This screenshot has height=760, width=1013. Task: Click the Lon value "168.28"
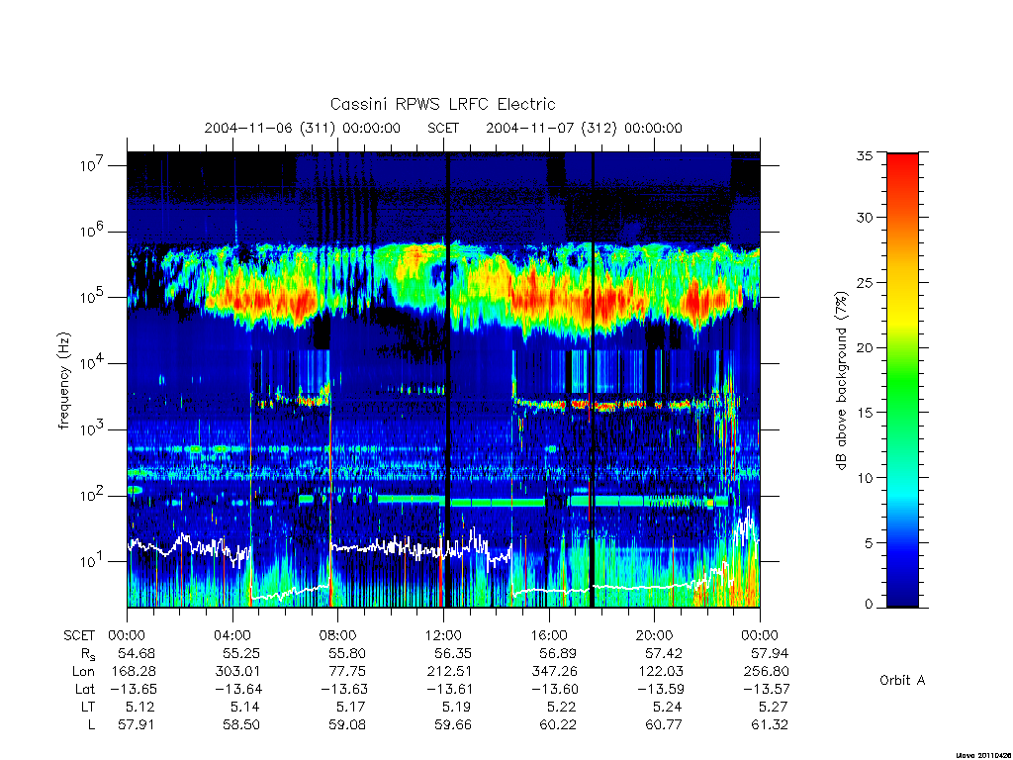134,672
